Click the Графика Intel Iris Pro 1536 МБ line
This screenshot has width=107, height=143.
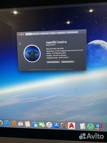(56, 55)
